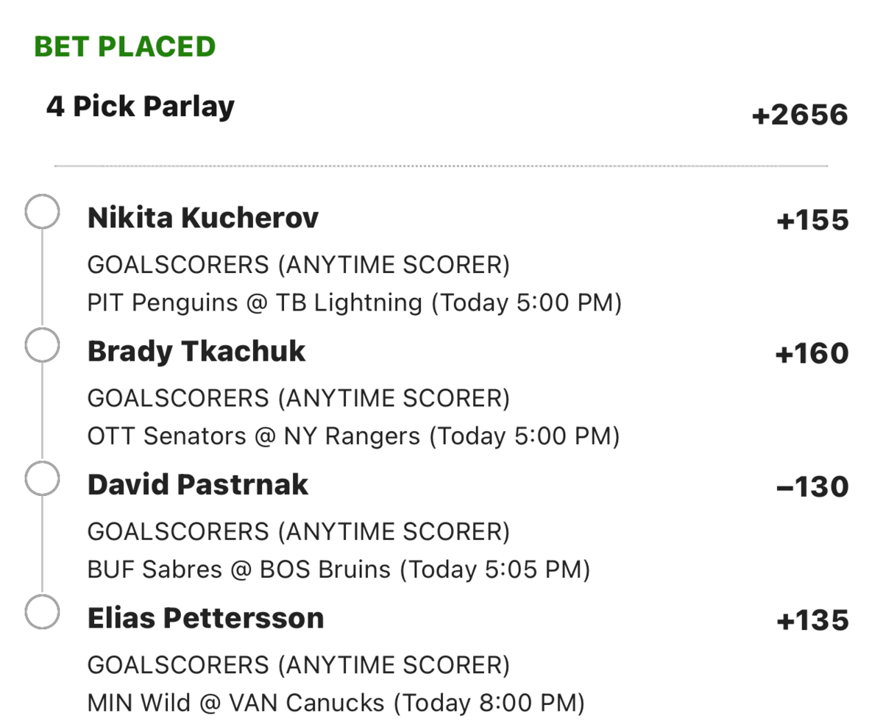Select the OTT Senators @ NY Rangers game

pos(353,436)
